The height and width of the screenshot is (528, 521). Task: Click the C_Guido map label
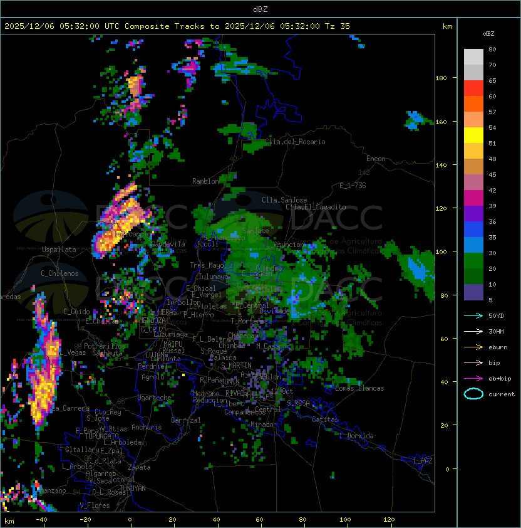pos(76,312)
